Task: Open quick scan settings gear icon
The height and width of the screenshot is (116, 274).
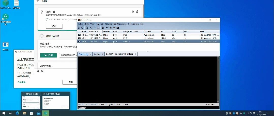Action: pyautogui.click(x=133, y=11)
